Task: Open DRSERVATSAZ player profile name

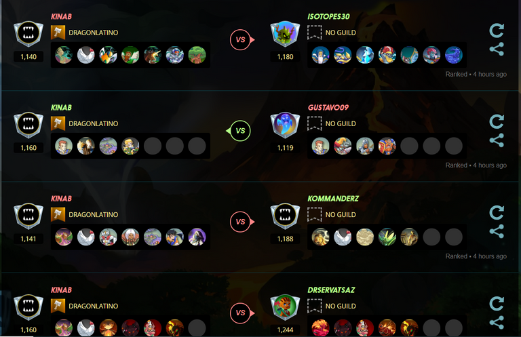Action: click(331, 290)
